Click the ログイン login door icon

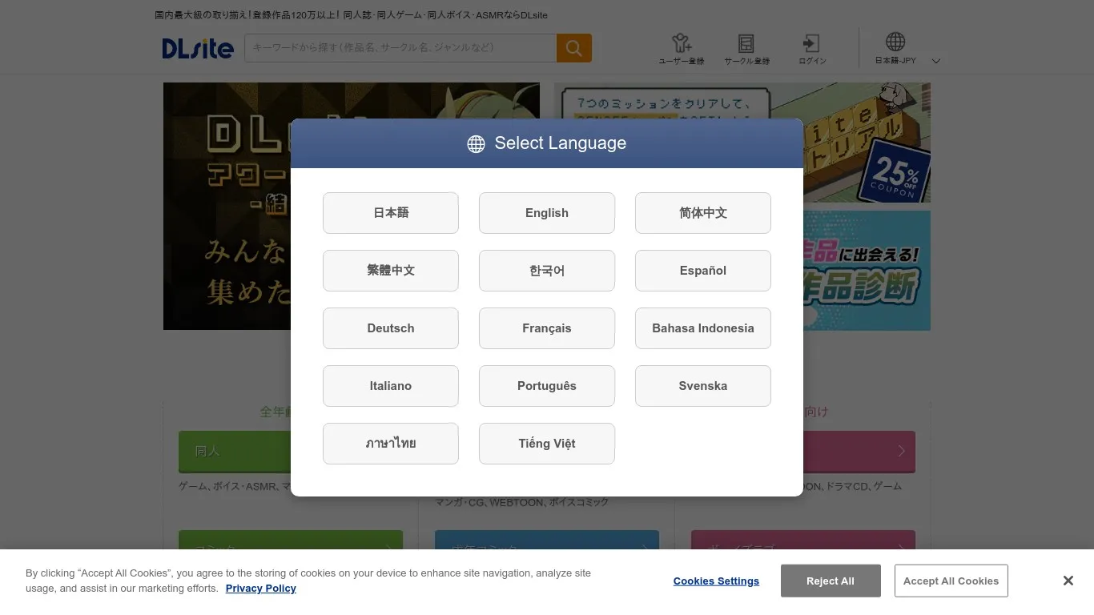pos(810,44)
